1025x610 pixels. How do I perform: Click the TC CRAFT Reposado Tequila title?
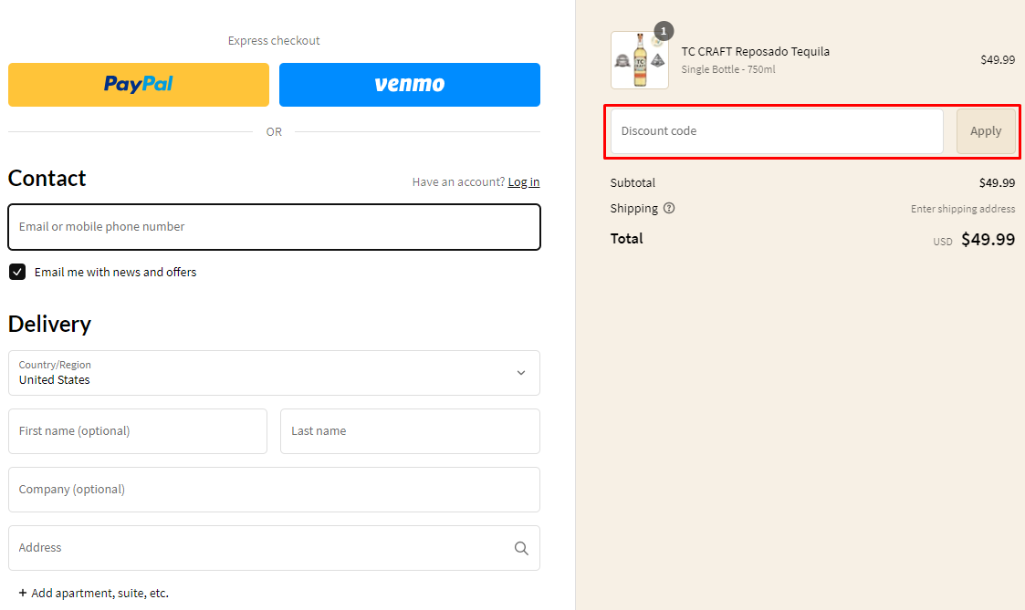click(755, 51)
